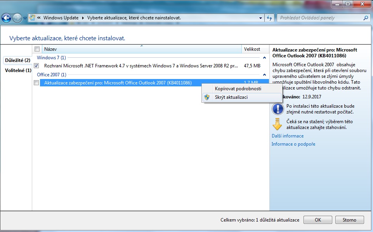The width and height of the screenshot is (373, 232).
Task: Click the shield icon next to Skrýt aktualizaci
Action: tap(207, 97)
